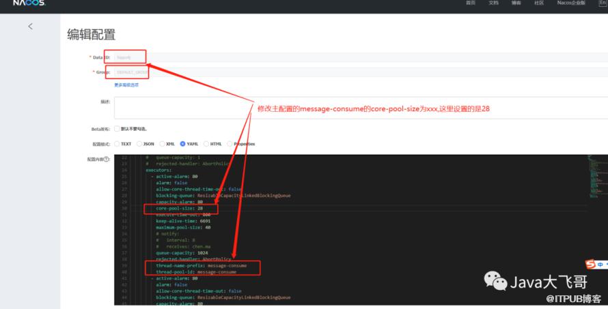Click the 描述 description text area
This screenshot has height=309, width=608.
pyautogui.click(x=361, y=108)
